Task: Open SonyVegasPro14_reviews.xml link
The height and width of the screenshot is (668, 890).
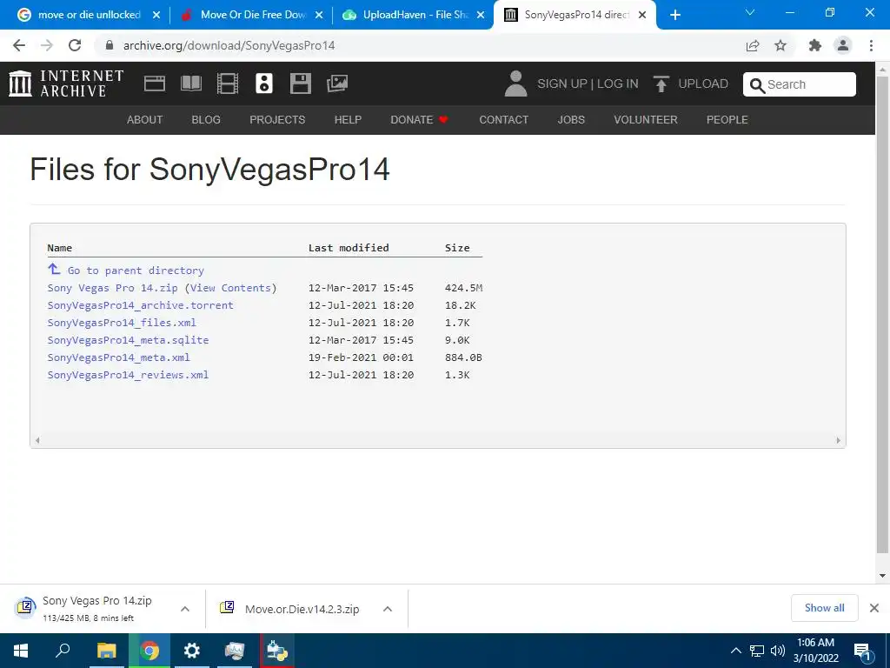Action: tap(128, 375)
